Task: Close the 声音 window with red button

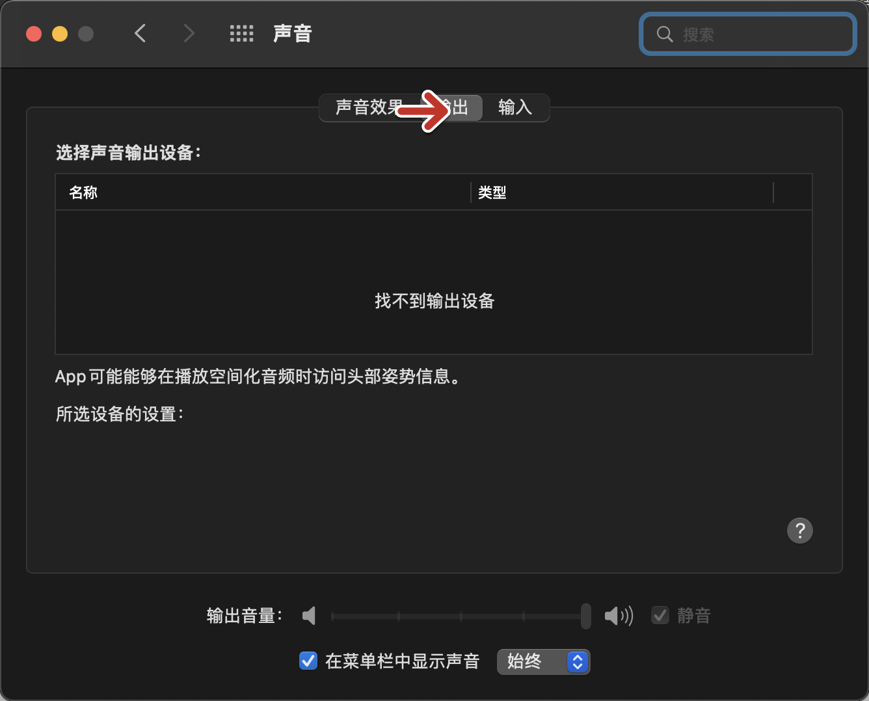Action: pyautogui.click(x=34, y=34)
